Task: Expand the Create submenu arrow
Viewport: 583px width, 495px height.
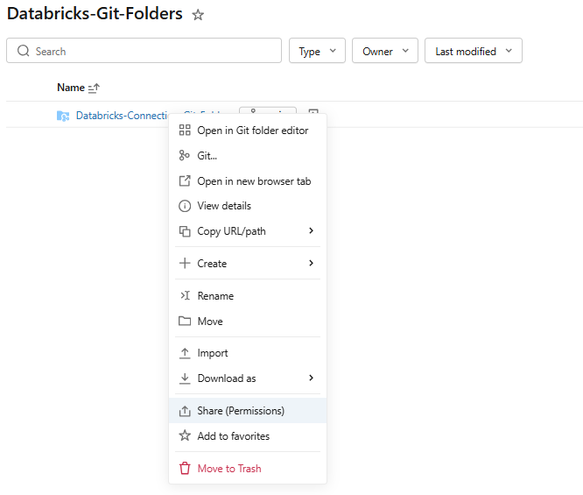Action: click(x=312, y=263)
